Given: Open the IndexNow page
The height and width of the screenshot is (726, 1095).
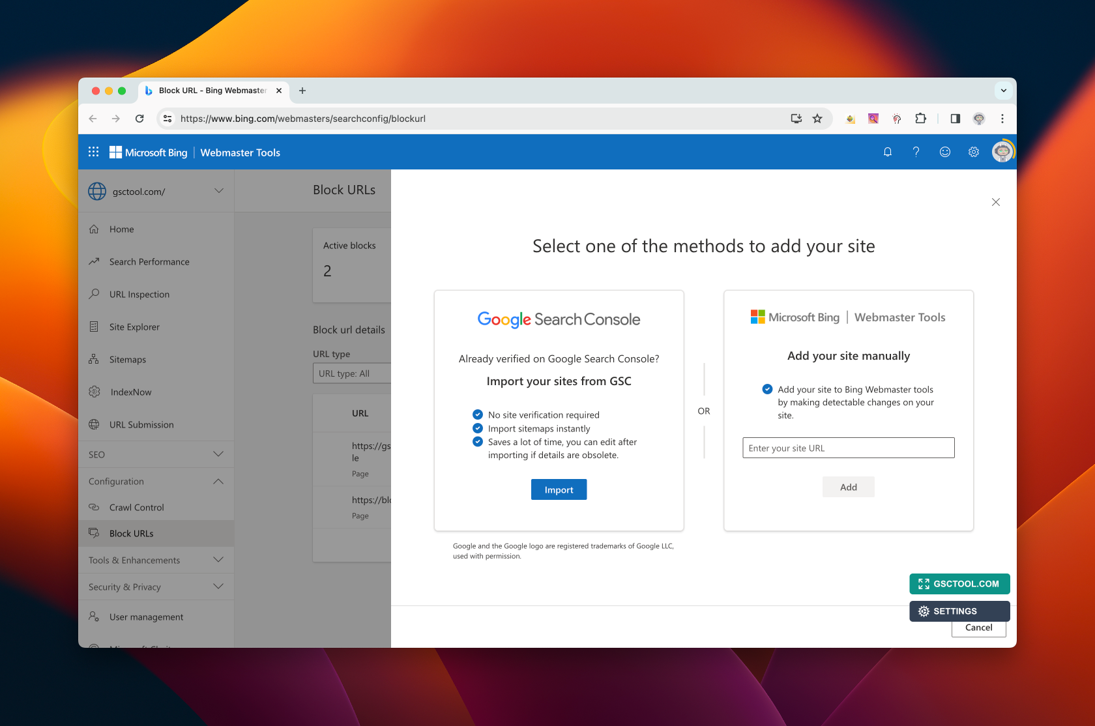Looking at the screenshot, I should (130, 392).
